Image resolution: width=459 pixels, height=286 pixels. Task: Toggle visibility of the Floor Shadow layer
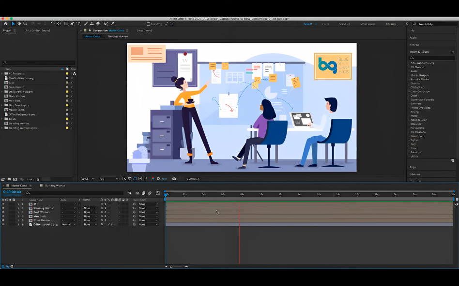3,220
